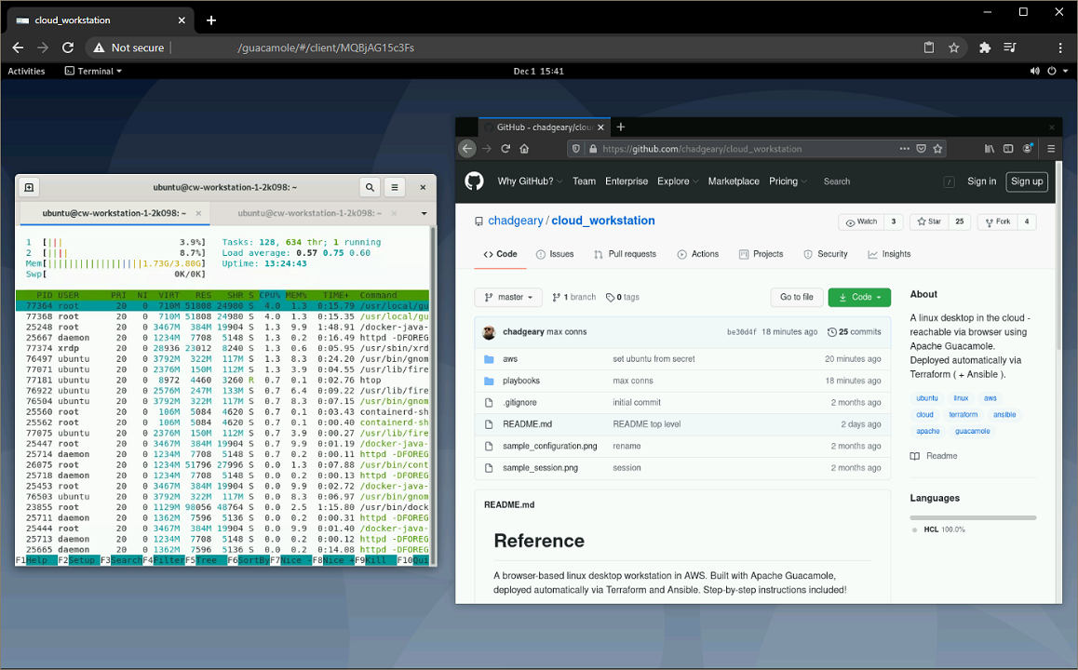Open the Chrome extensions puzzle icon
The height and width of the screenshot is (670, 1078).
[985, 47]
